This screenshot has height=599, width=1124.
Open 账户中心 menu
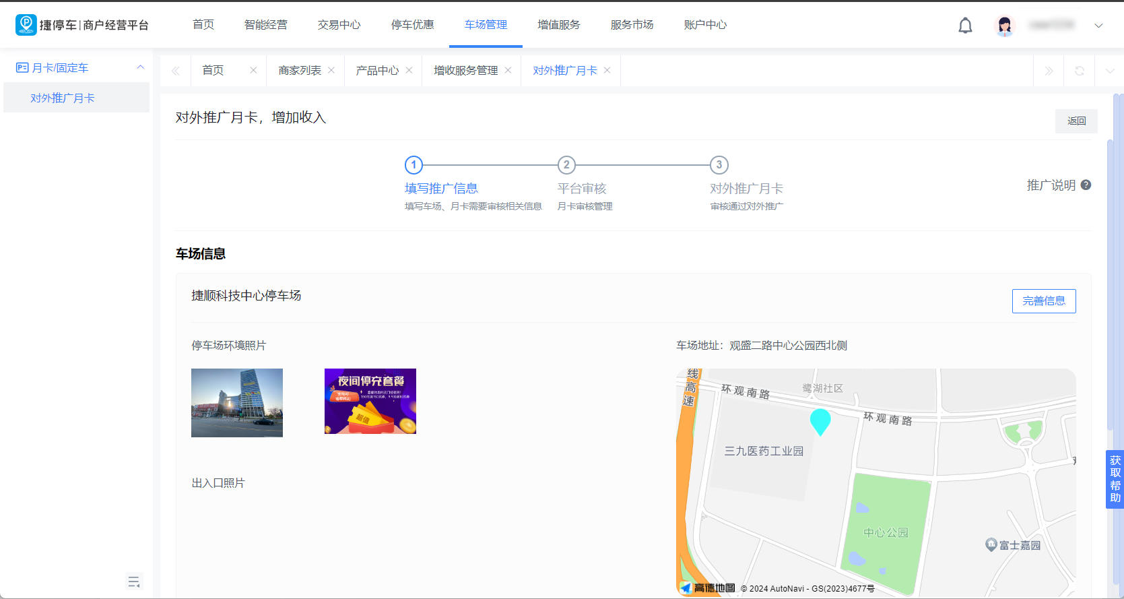pos(706,25)
